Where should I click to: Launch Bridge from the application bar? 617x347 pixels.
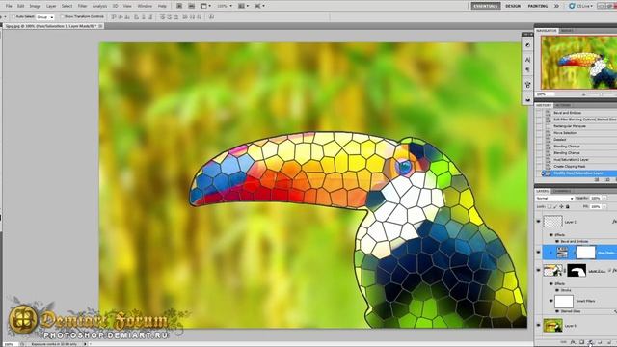(x=179, y=6)
